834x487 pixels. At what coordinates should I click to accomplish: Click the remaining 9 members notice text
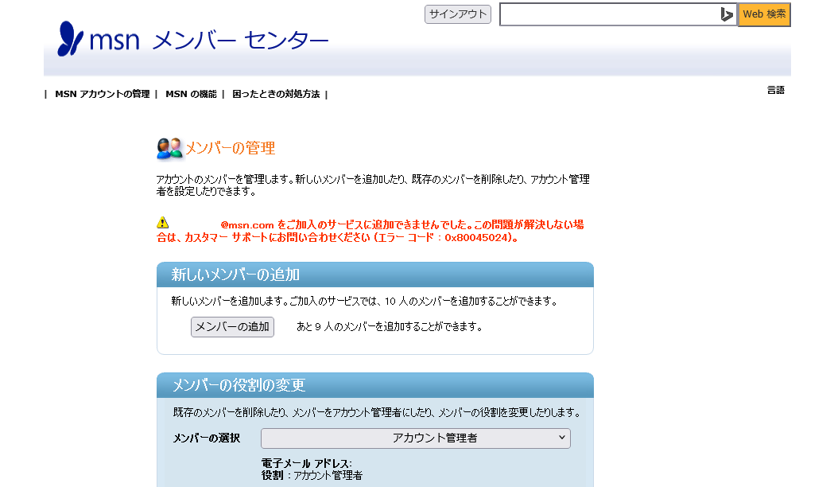coord(390,326)
